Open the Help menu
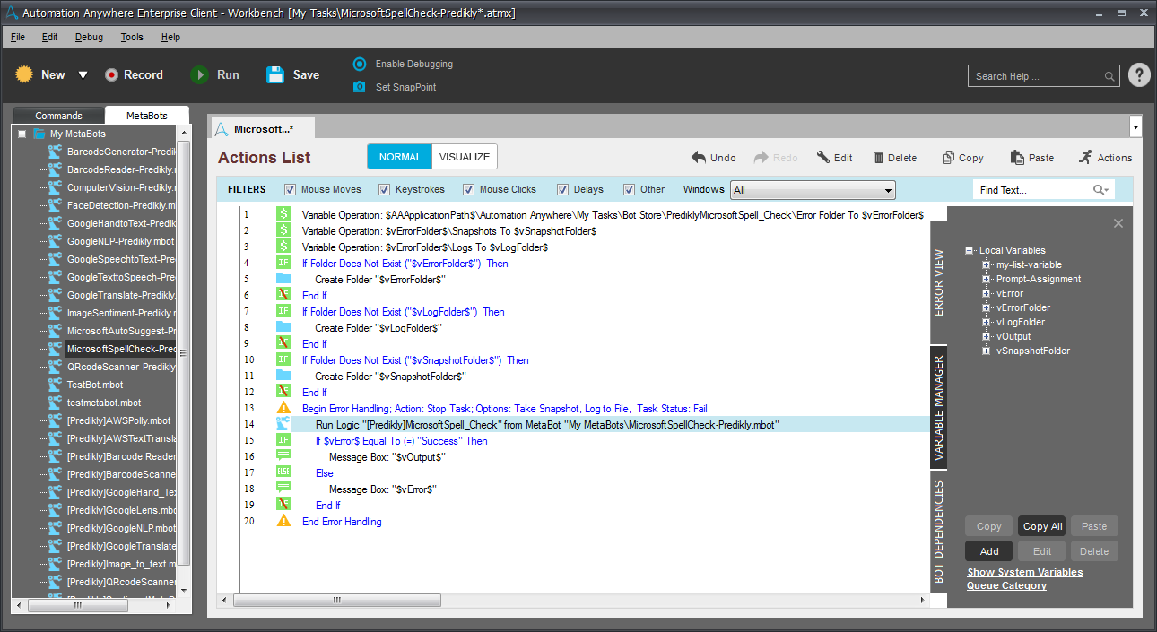 [170, 37]
